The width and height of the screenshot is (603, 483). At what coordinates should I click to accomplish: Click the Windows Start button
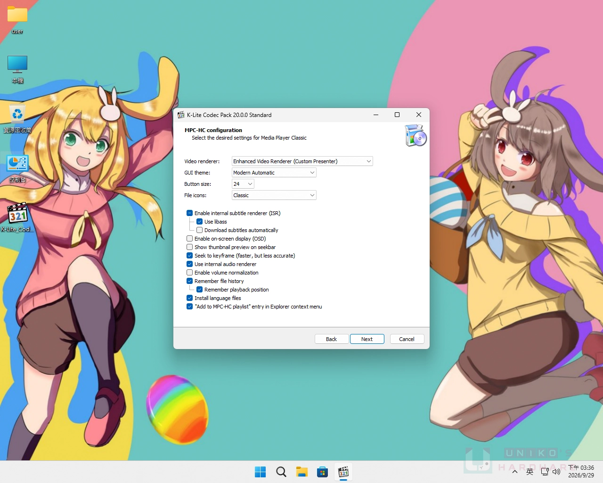(260, 472)
